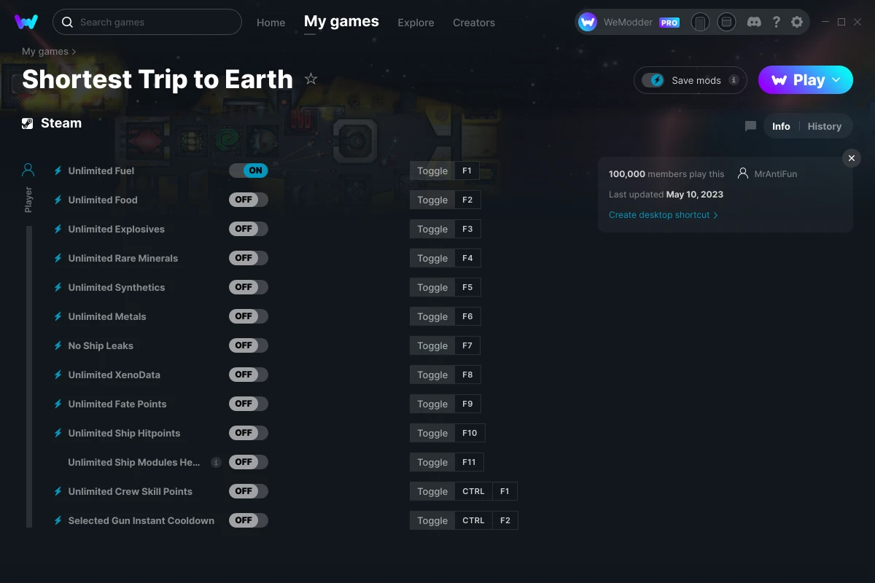Click the Unlimited Ship Hitpoints label

(124, 433)
